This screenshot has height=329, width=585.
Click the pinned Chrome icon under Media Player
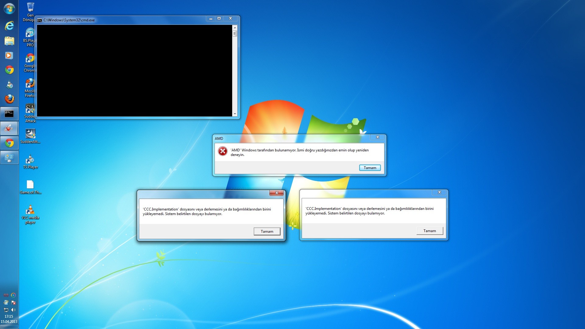coord(9,70)
